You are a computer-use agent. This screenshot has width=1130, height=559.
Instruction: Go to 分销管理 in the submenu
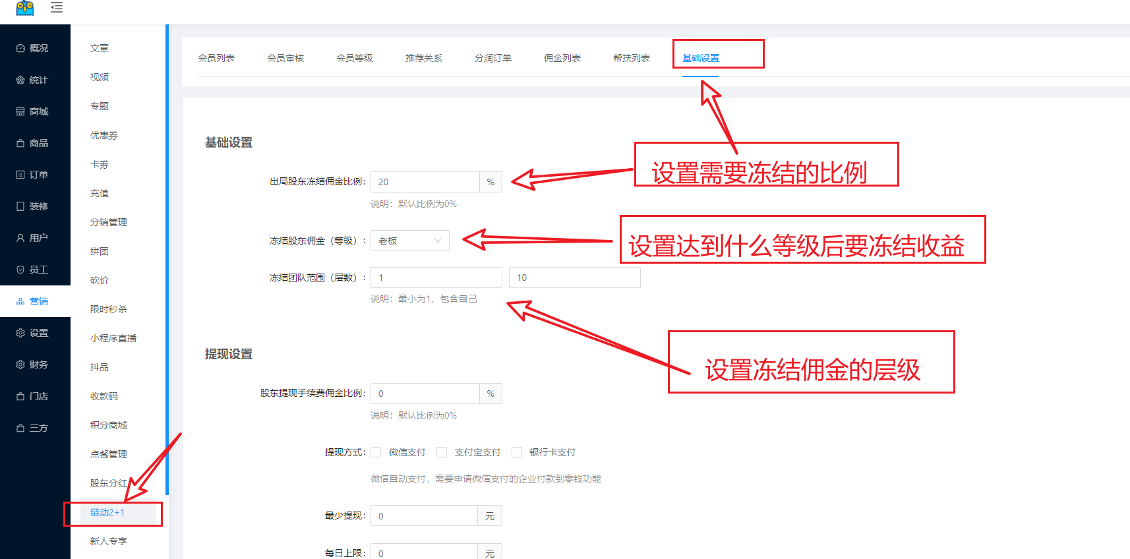[109, 222]
